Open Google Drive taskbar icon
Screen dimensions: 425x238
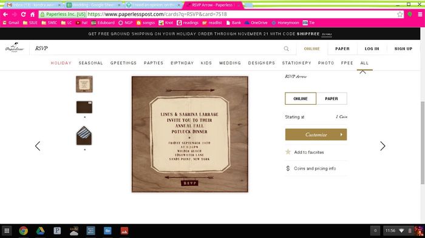click(41, 231)
